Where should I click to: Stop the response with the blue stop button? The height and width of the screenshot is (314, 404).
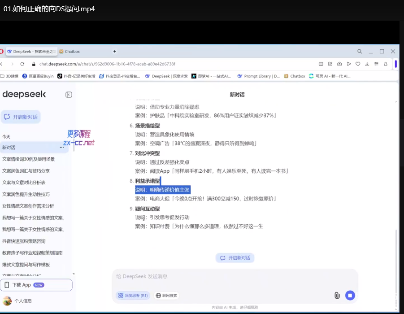point(350,296)
